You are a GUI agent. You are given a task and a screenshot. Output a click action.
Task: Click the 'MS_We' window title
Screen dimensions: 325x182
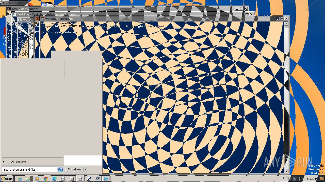coord(28,20)
